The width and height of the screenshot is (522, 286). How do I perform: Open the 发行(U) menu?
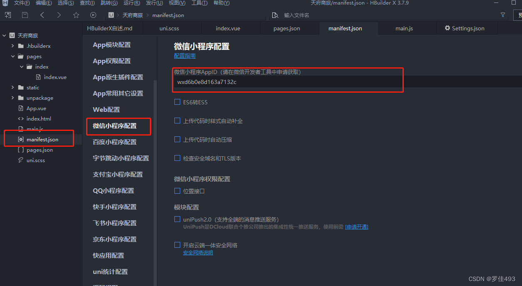(154, 3)
